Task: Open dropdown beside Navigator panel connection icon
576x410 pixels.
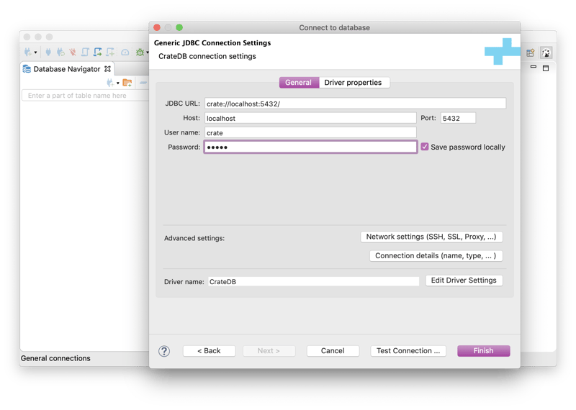Action: coord(117,83)
